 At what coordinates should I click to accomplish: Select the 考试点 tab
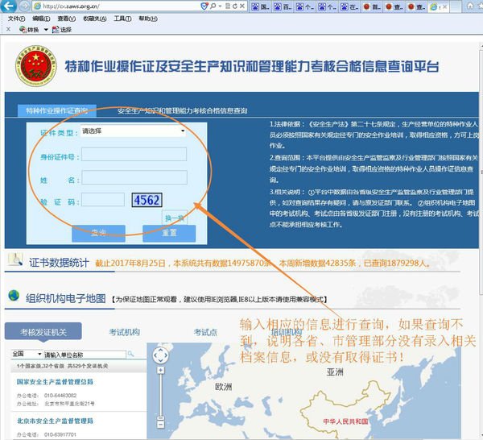(205, 332)
